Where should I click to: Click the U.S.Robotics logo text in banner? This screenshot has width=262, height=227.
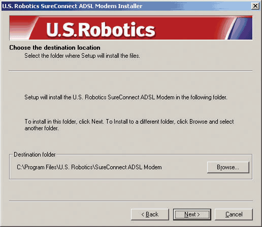coord(101,30)
